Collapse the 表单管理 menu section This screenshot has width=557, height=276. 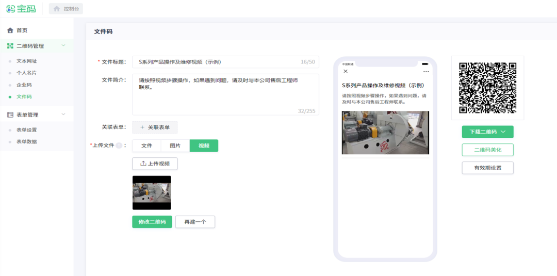coord(63,115)
